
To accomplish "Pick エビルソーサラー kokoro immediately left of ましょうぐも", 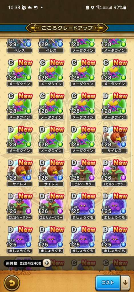I will 51,206.
